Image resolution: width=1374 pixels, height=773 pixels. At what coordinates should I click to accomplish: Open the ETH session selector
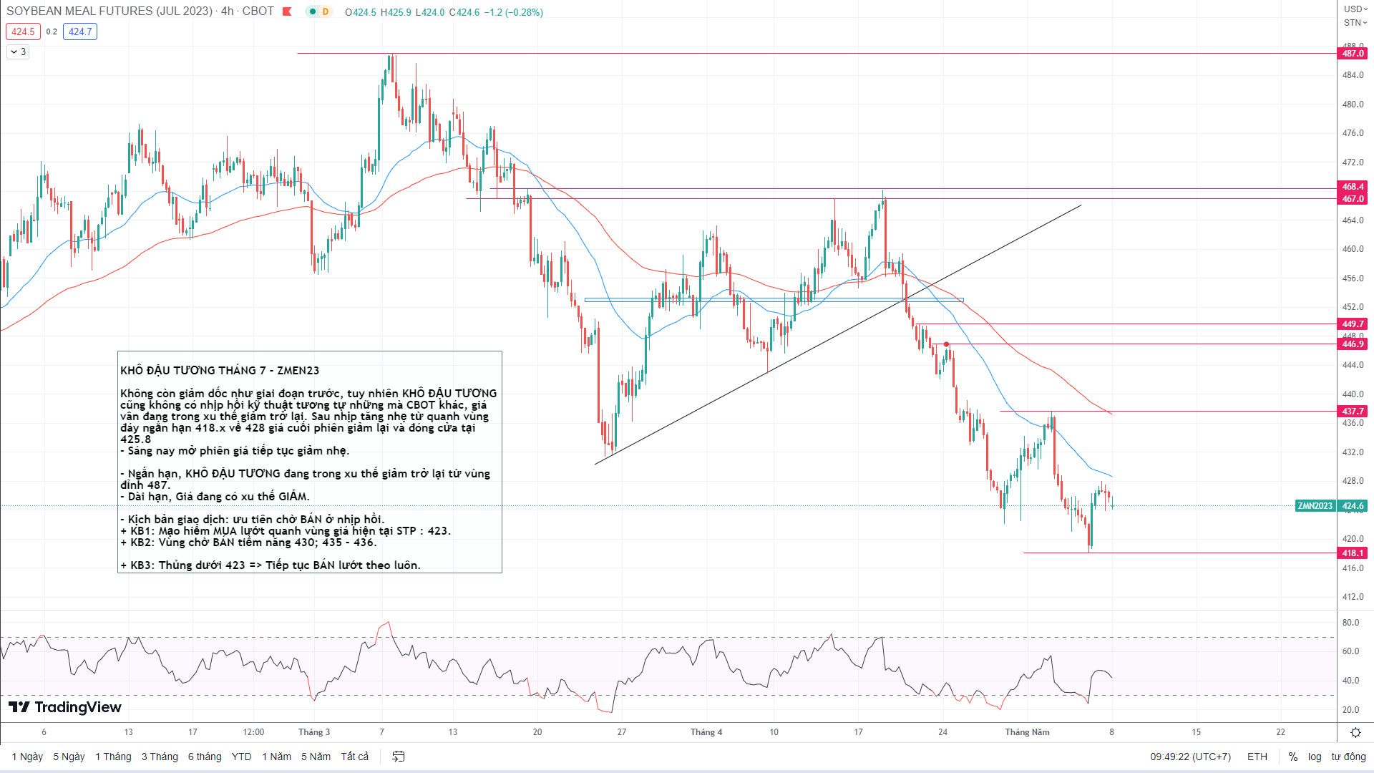tap(1257, 757)
